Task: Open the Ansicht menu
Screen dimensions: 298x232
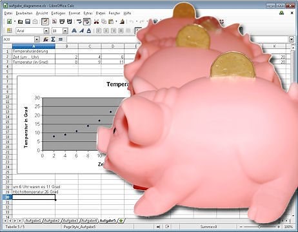Action: pyautogui.click(x=42, y=14)
